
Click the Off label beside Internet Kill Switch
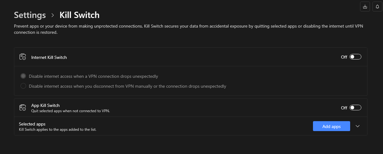[344, 57]
